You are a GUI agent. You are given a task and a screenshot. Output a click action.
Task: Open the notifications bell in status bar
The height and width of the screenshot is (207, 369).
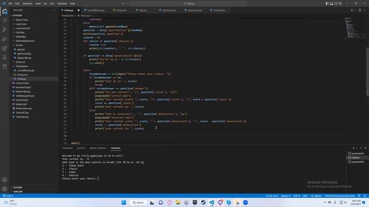pos(364,195)
